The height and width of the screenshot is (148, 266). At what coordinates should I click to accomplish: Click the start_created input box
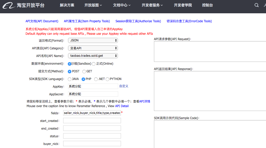[x=92, y=121]
